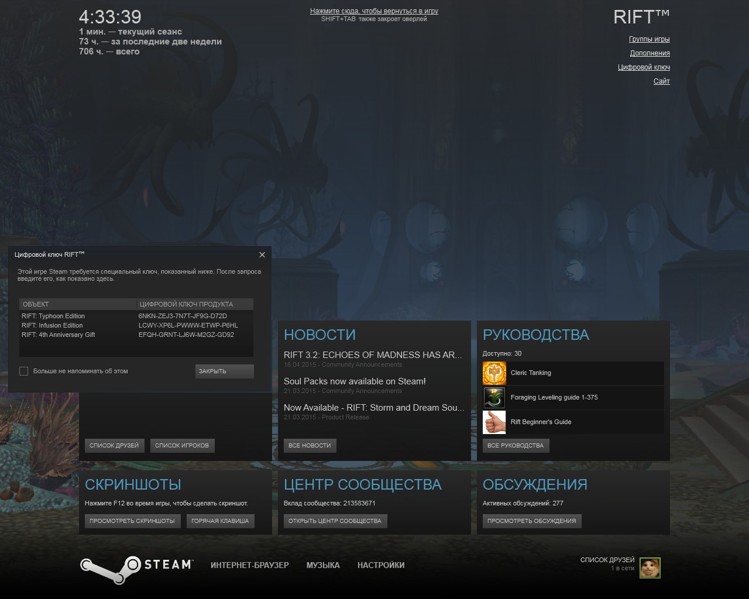The image size is (749, 599).
Task: Click the Steam logo at bottom
Action: pyautogui.click(x=136, y=569)
